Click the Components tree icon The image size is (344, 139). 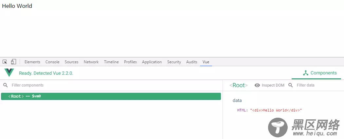click(306, 73)
